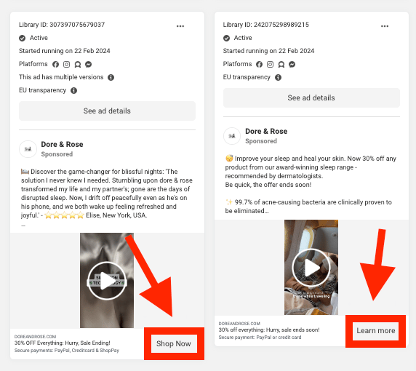Open three-dot menu on ad 242075298989215
The width and height of the screenshot is (416, 371).
tap(385, 26)
